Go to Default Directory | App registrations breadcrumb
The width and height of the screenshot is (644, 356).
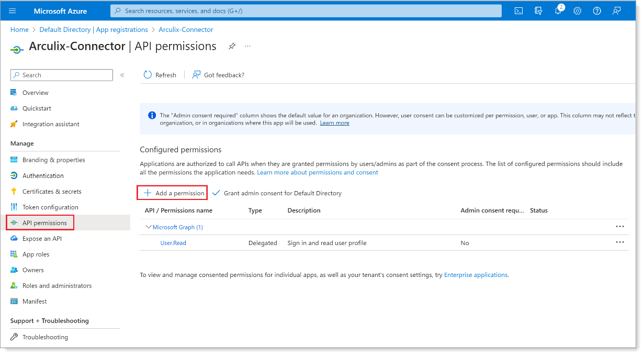pyautogui.click(x=94, y=30)
